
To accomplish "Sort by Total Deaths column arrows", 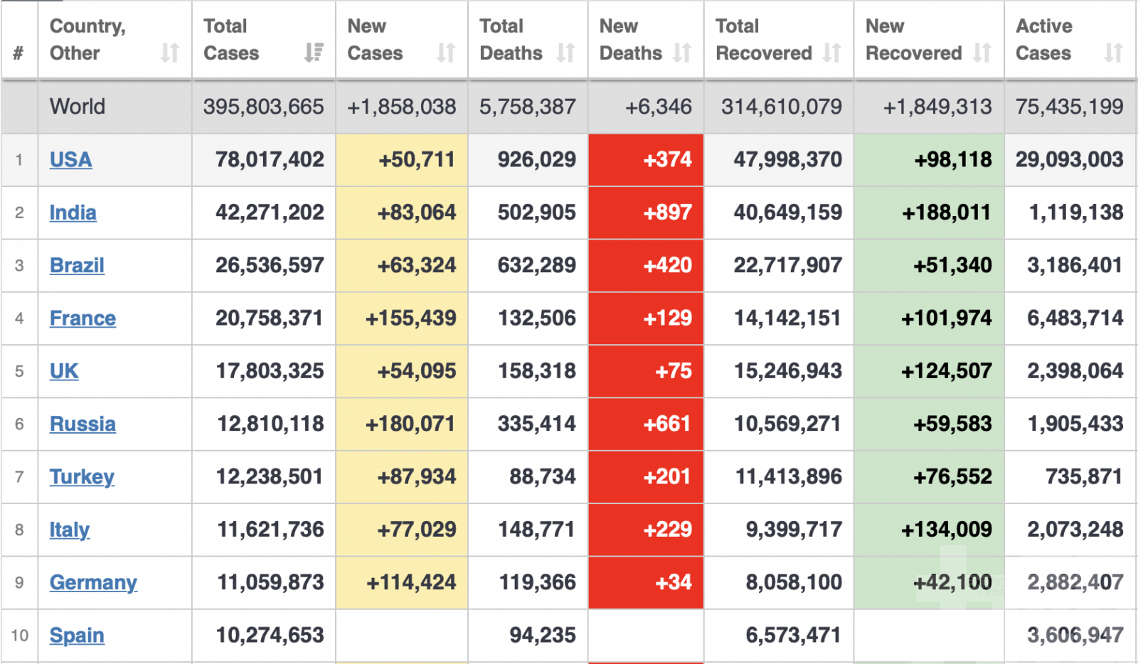I will click(565, 53).
